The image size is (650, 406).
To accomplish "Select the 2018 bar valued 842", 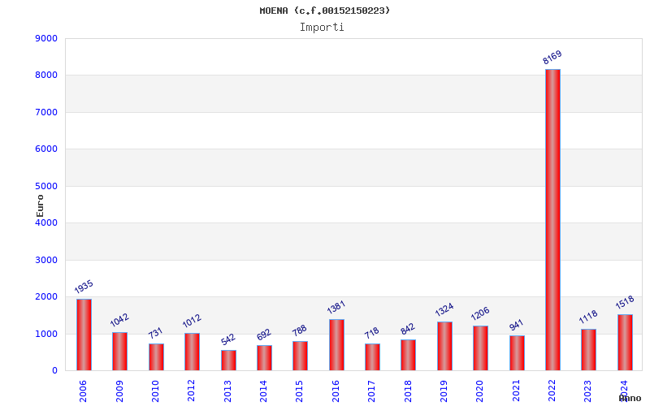I will (409, 355).
